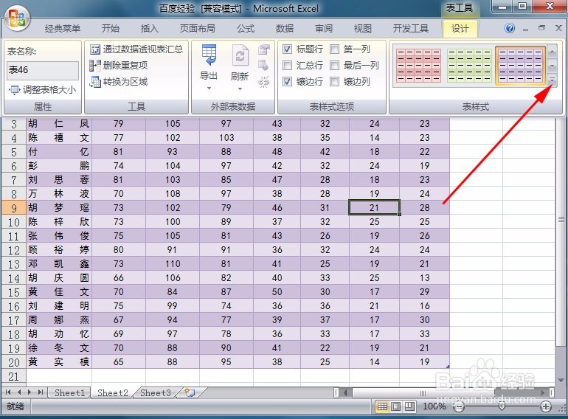The image size is (568, 419).
Task: Uncheck the Header Row (标题行) checkbox
Action: (287, 49)
